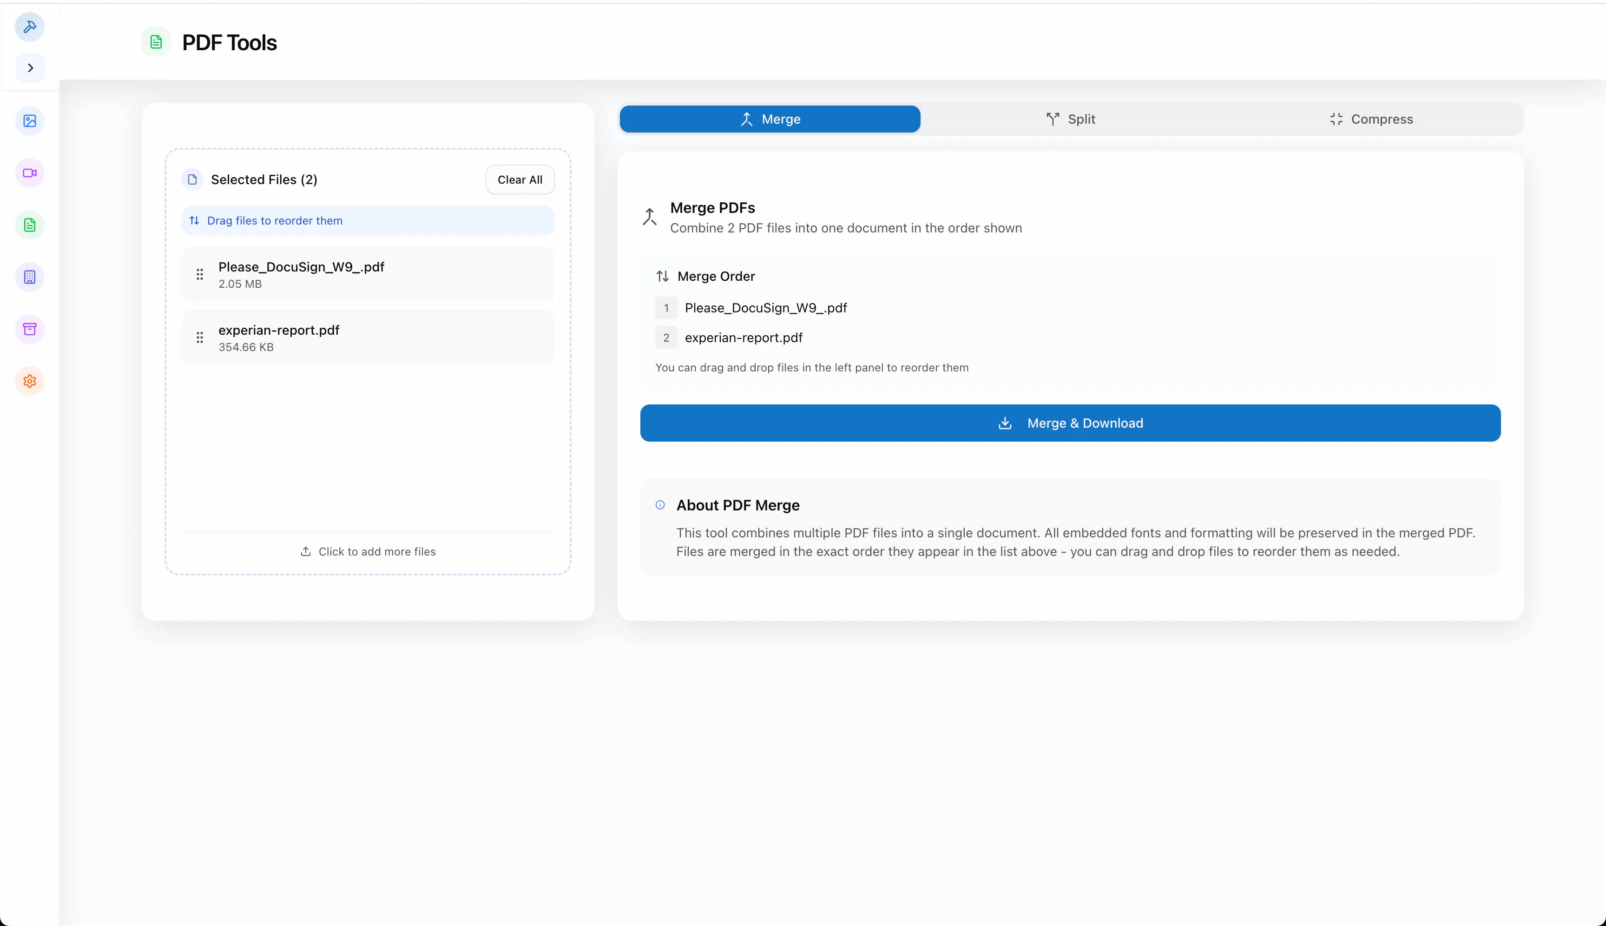Open the orange settings gear icon
Viewport: 1606px width, 926px height.
(30, 382)
